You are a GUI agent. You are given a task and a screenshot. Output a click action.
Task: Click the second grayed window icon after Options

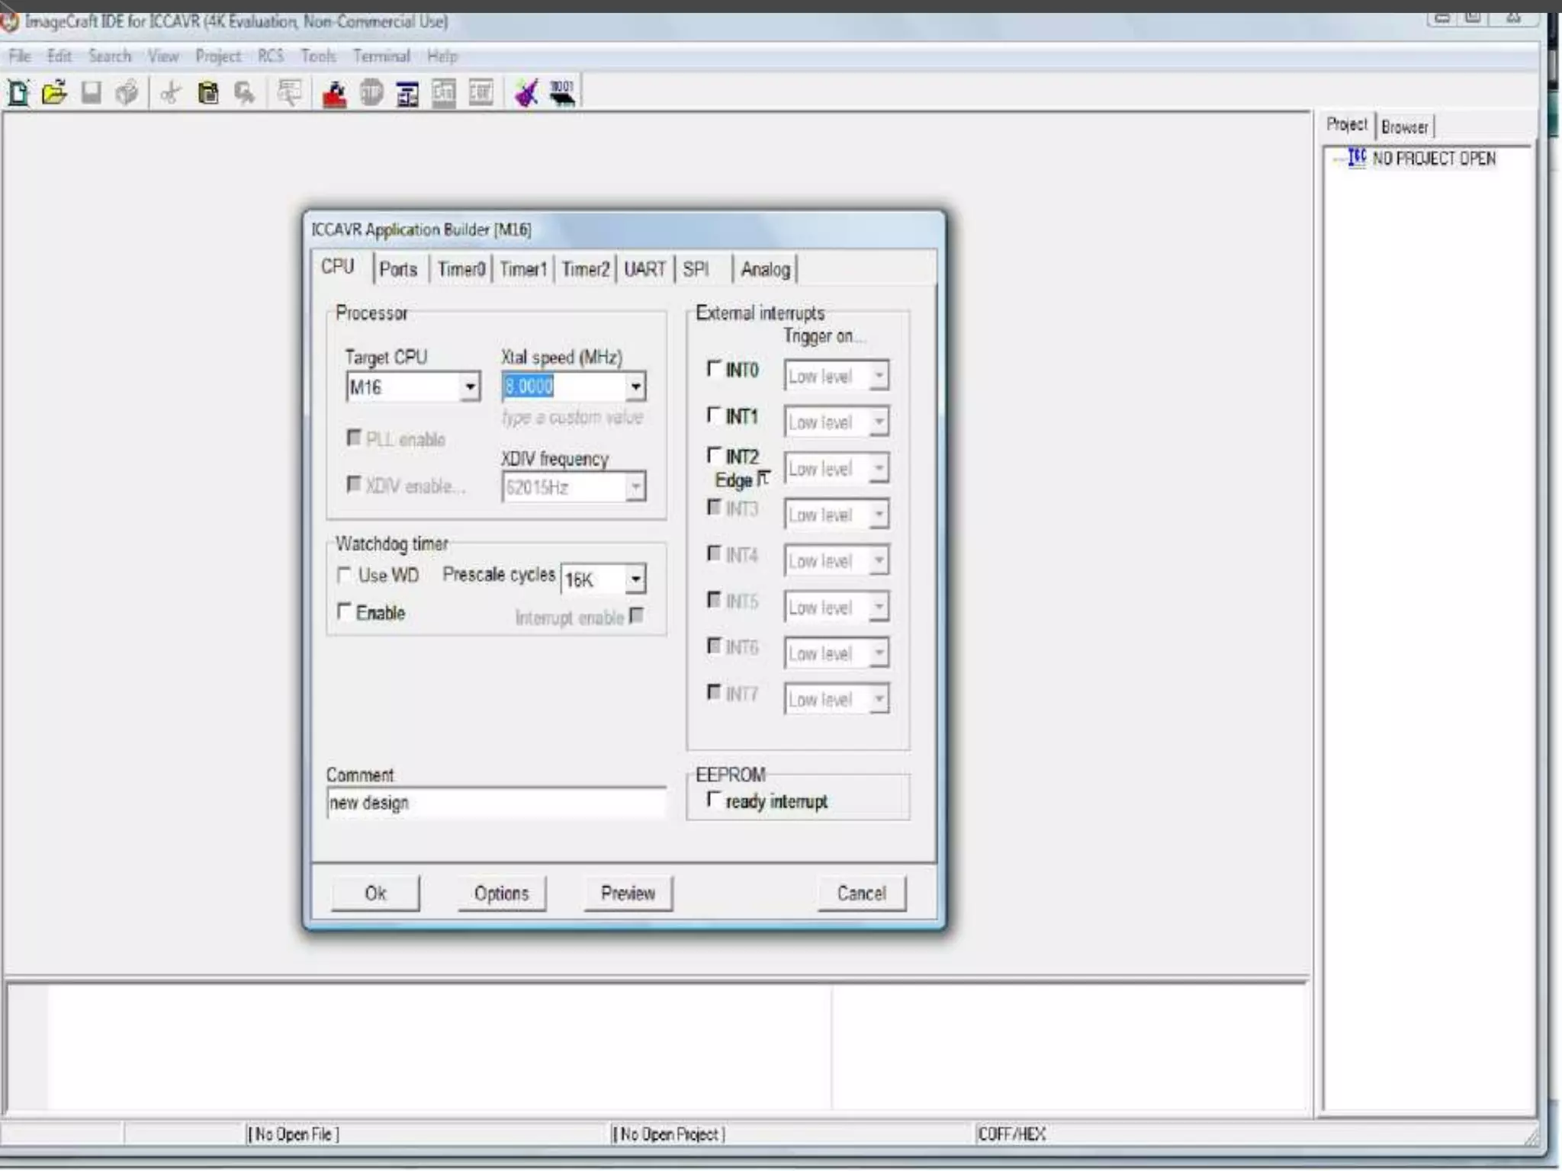click(480, 93)
